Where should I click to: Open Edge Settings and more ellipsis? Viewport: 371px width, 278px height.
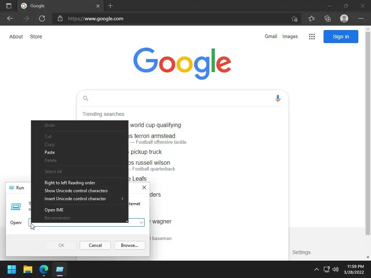click(x=360, y=18)
